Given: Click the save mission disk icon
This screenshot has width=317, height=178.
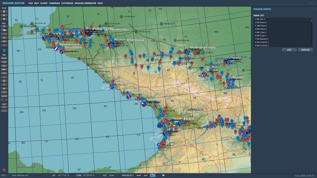Looking at the screenshot, I should pyautogui.click(x=4, y=19).
